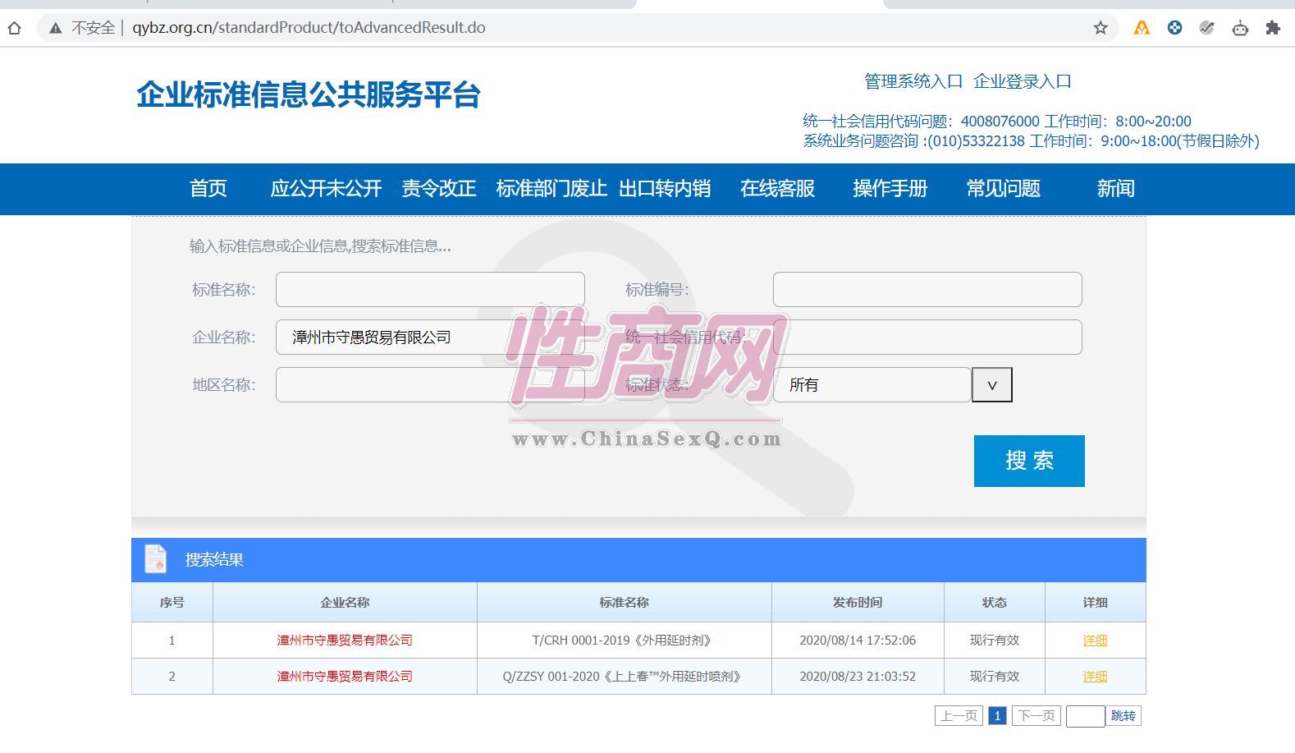Focus the 标准编号 text box
1295x753 pixels.
[x=927, y=290]
